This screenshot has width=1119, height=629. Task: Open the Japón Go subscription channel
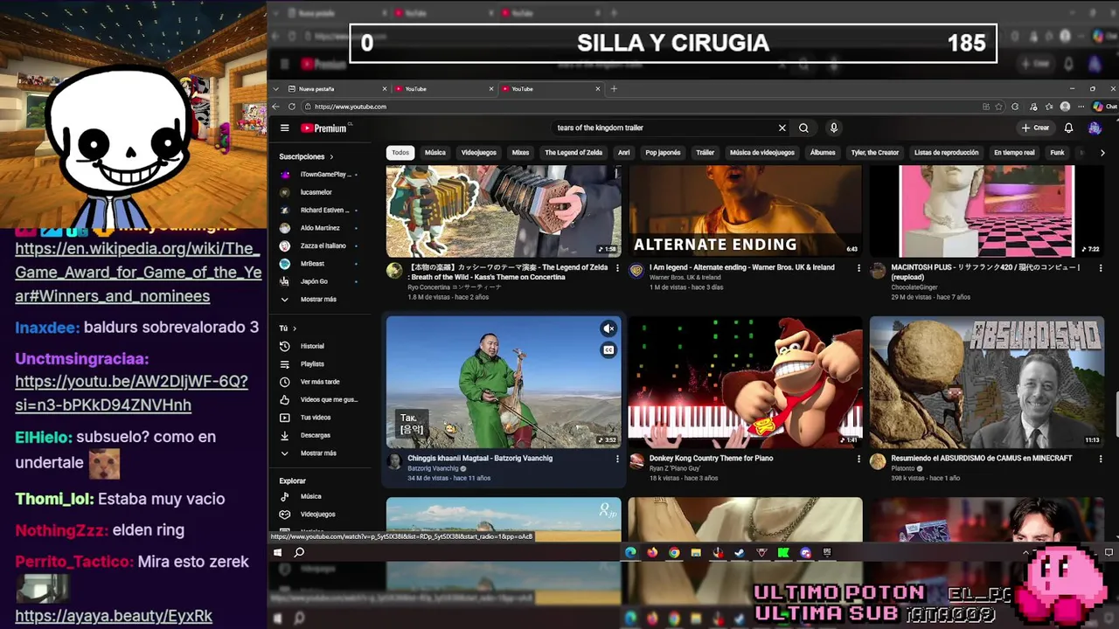point(315,281)
